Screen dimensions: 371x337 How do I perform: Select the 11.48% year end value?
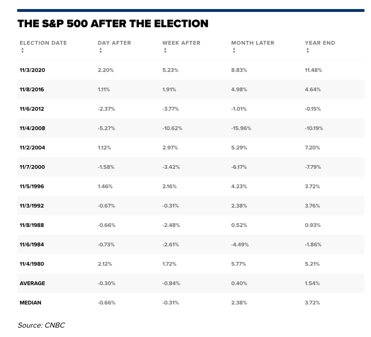coord(313,70)
